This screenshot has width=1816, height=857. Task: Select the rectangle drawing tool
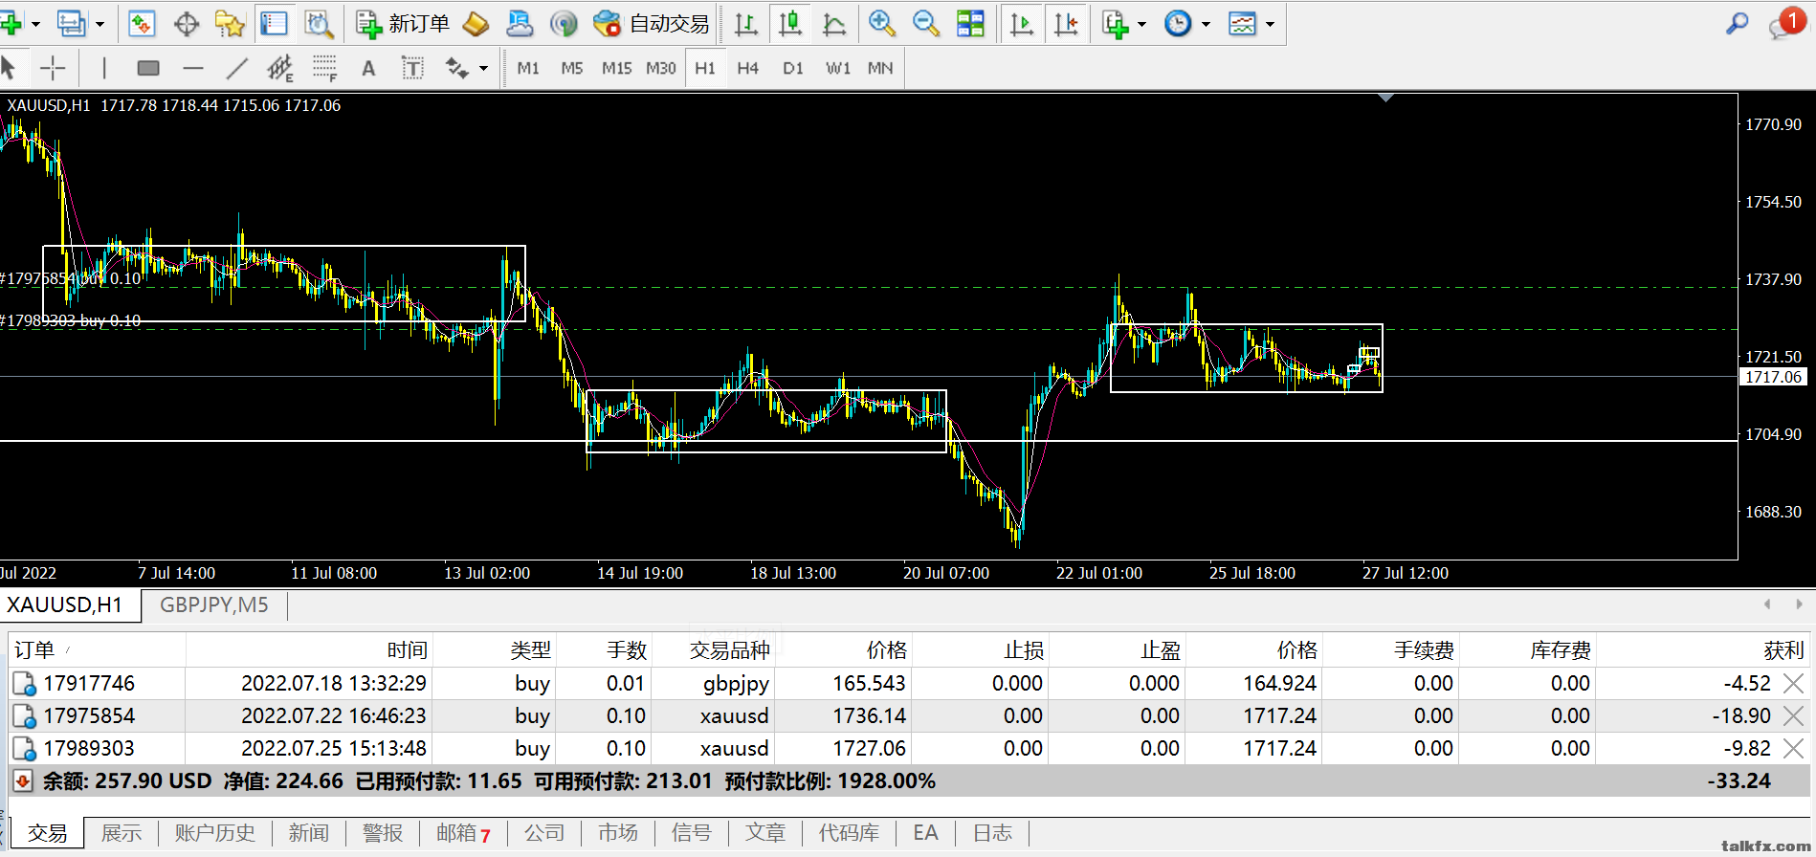point(147,68)
